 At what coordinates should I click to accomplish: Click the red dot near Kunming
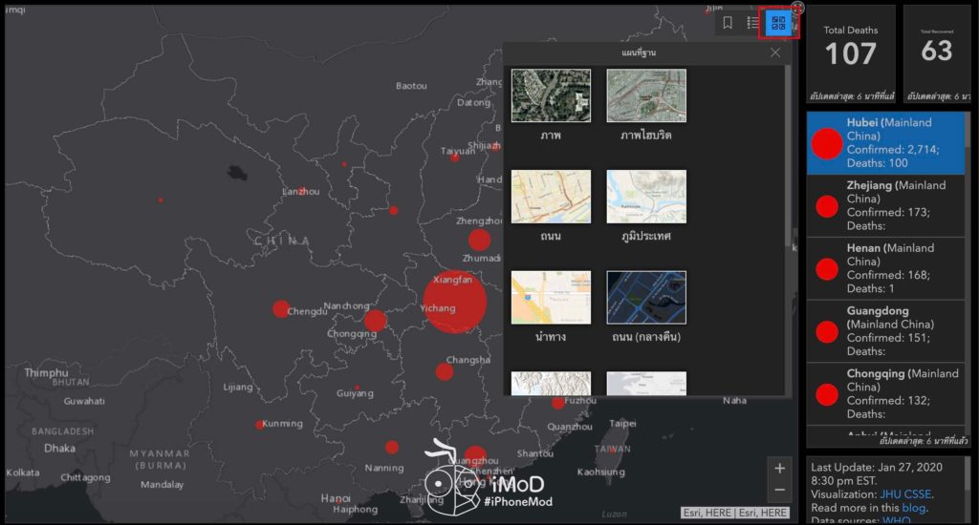pyautogui.click(x=260, y=425)
